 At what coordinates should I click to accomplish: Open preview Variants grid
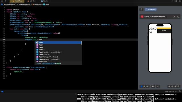click(147, 86)
